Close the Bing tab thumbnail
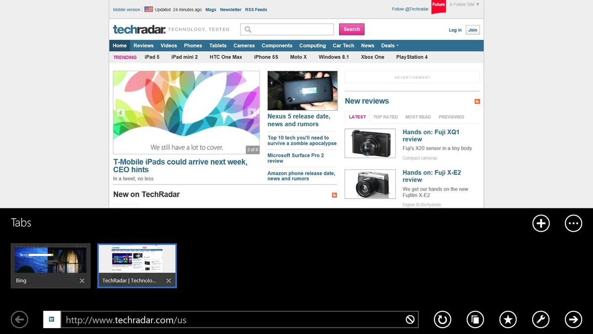The image size is (593, 334). pos(82,281)
